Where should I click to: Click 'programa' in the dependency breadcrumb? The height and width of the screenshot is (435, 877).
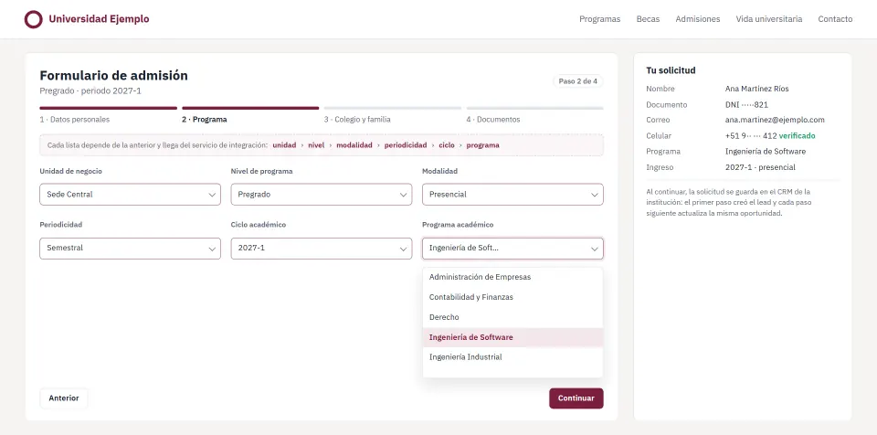point(482,145)
